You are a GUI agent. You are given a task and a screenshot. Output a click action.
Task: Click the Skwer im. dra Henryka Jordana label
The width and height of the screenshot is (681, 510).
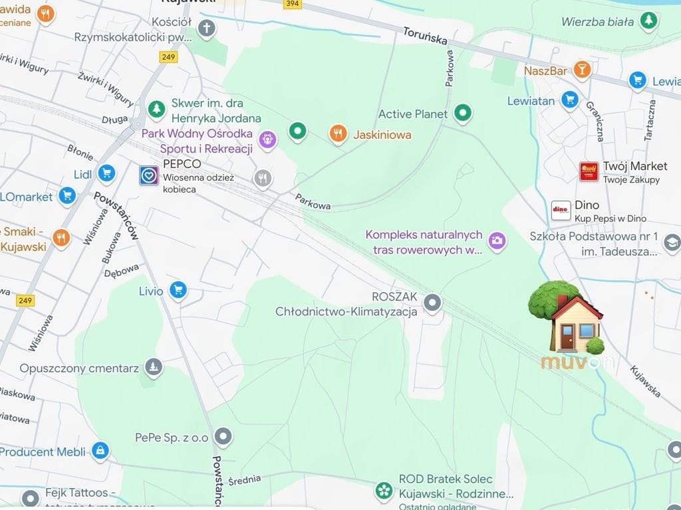(x=216, y=111)
